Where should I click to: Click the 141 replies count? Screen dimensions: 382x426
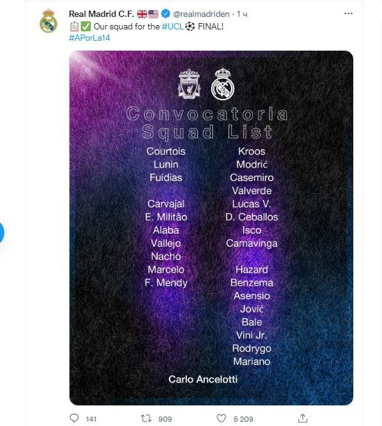click(x=91, y=419)
